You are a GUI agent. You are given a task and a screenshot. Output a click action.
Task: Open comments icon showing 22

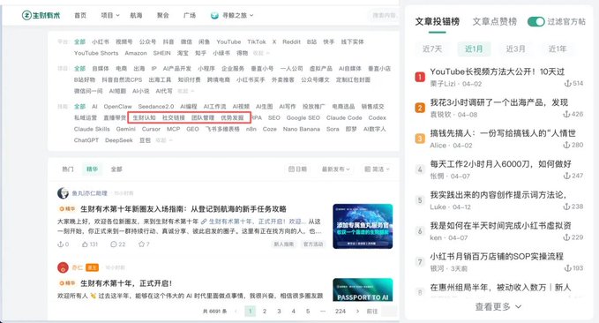pyautogui.click(x=114, y=244)
